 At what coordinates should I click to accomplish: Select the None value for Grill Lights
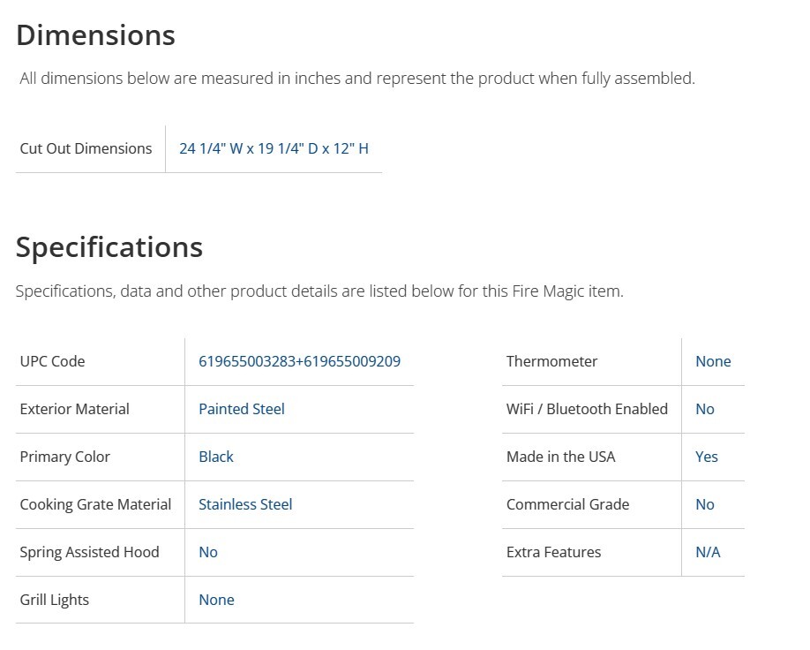216,600
